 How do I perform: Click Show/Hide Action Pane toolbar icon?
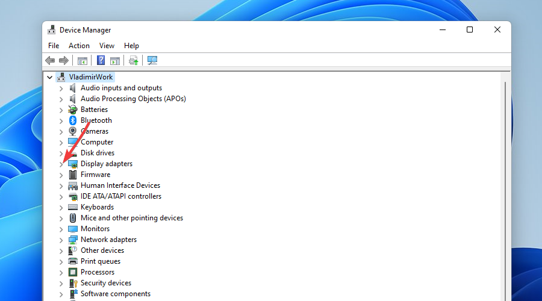[x=115, y=61]
